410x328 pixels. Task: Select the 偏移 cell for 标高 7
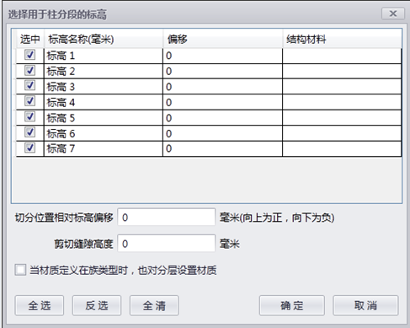(x=222, y=148)
